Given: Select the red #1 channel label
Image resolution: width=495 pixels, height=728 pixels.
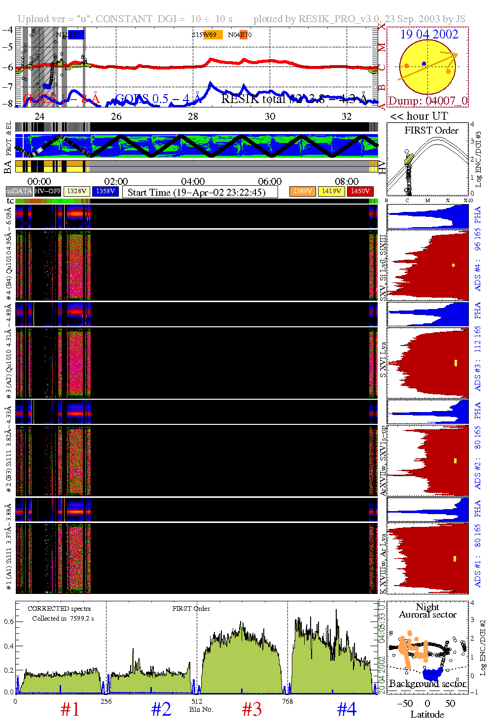Looking at the screenshot, I should tap(70, 710).
